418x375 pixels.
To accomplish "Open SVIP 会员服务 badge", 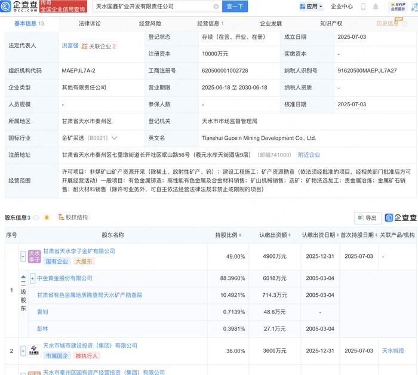I will tap(398, 7).
